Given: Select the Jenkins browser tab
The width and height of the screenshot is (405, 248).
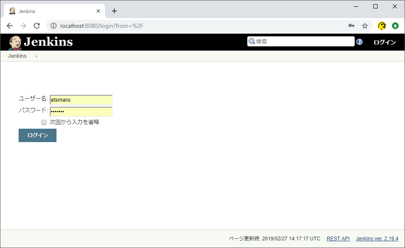Looking at the screenshot, I should (54, 11).
